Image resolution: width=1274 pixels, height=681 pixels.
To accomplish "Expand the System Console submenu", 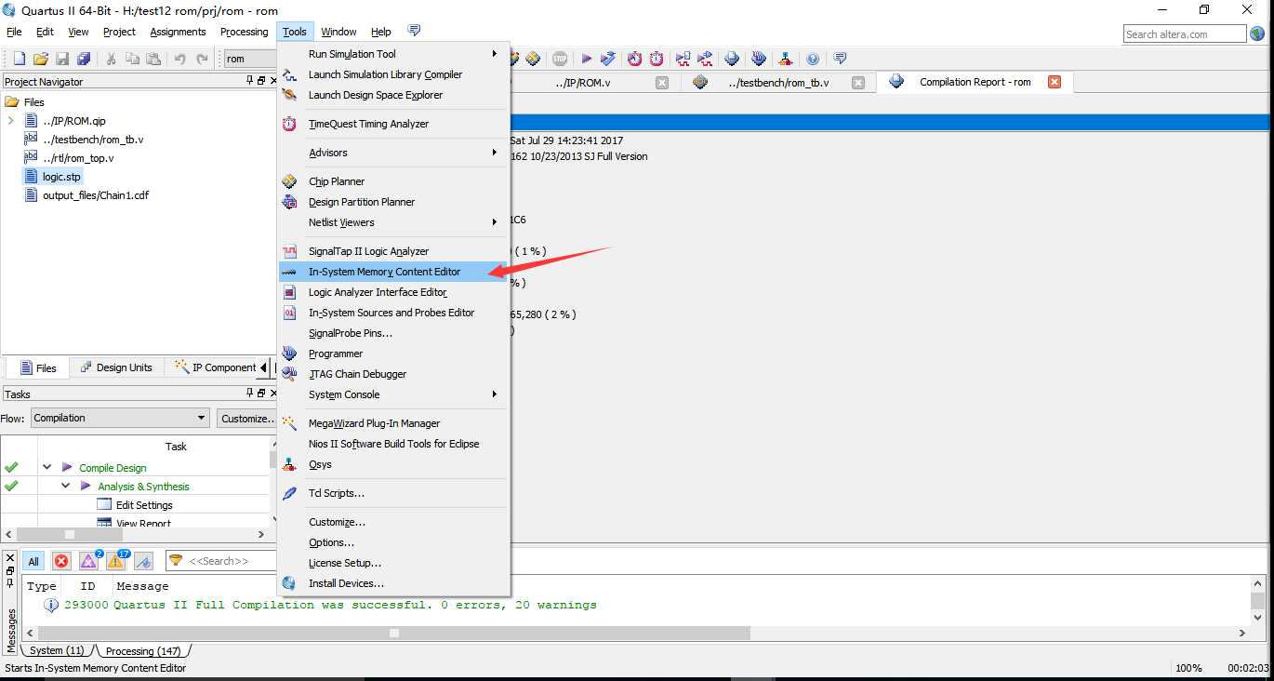I will point(393,394).
